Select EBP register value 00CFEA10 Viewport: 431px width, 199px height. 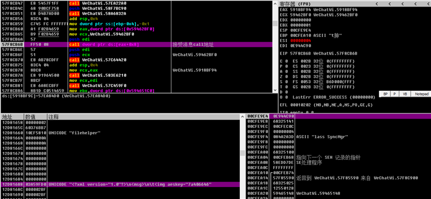300,36
